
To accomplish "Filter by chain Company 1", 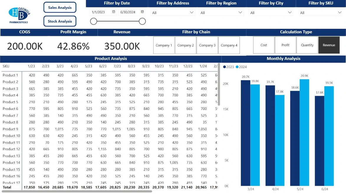I will (164, 45).
